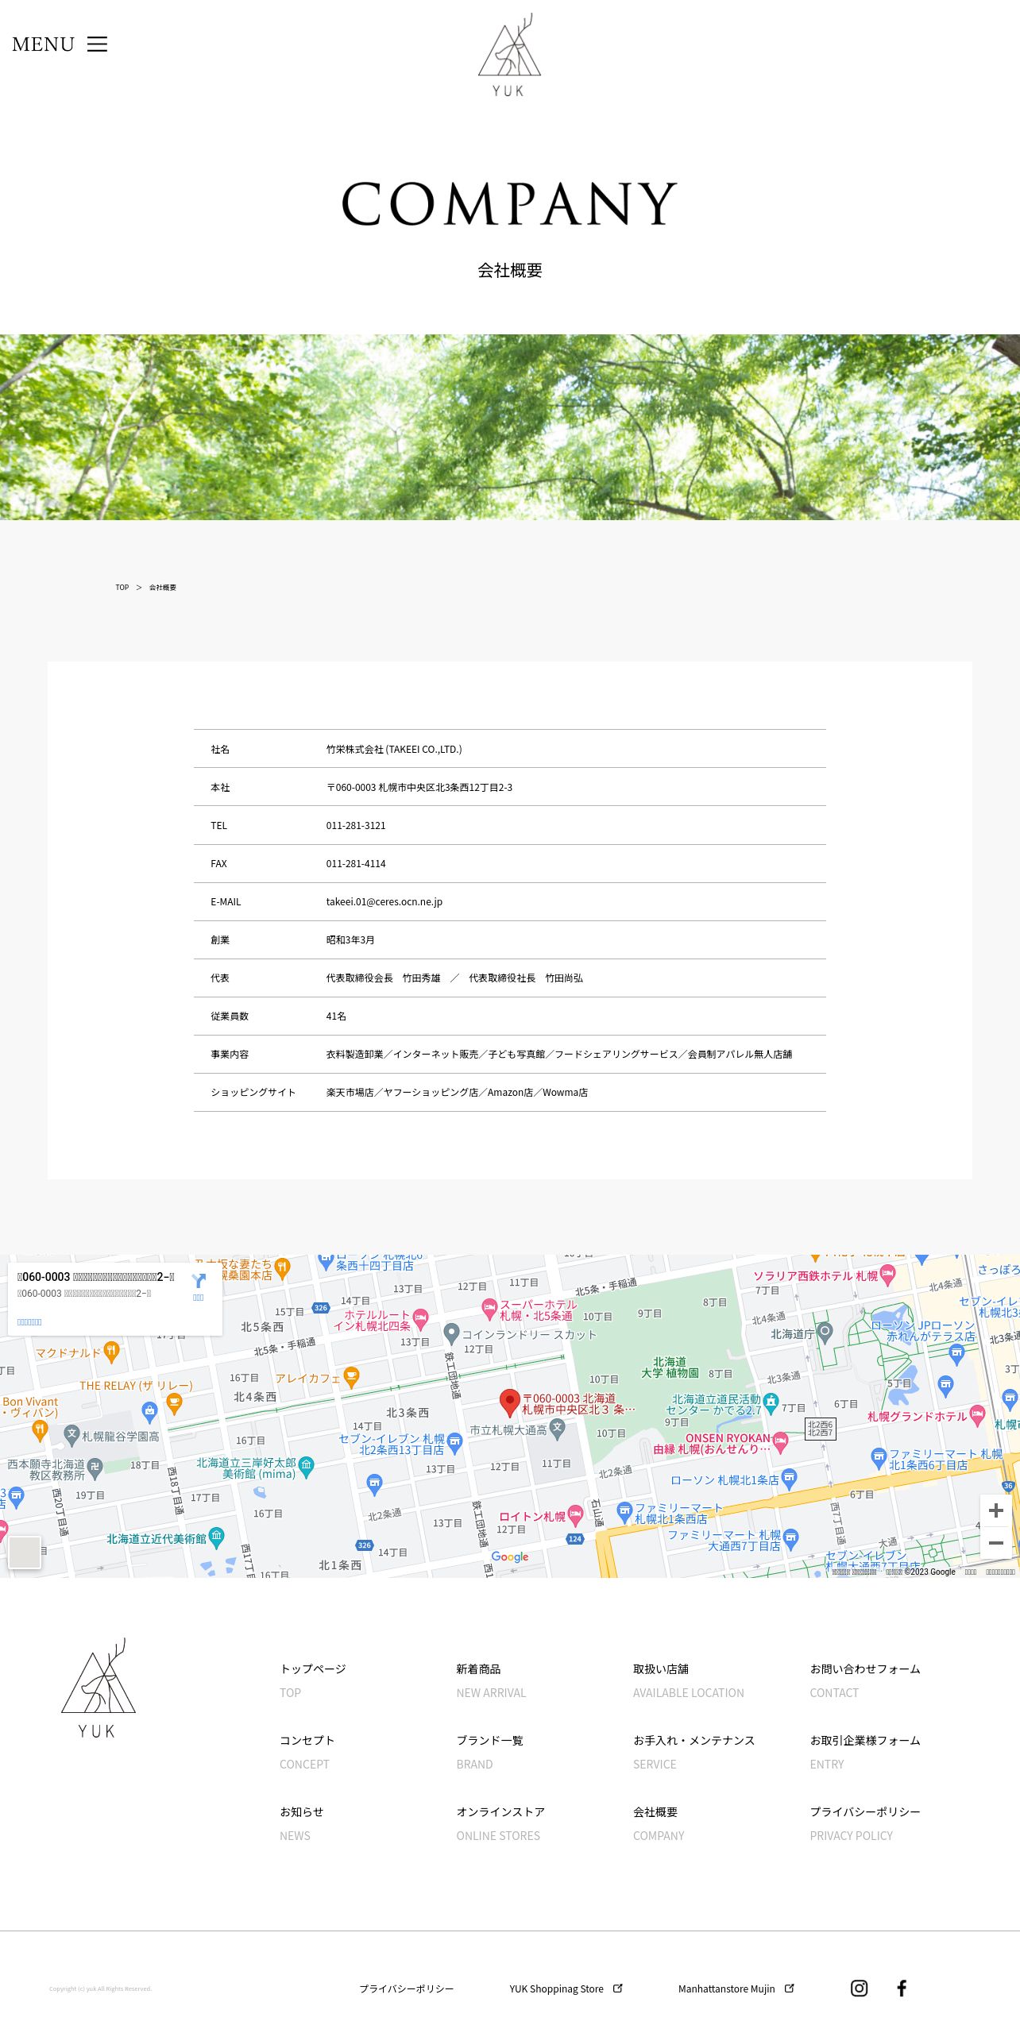Open the Facebook icon in the footer
This screenshot has width=1020, height=2029.
pos(902,1988)
